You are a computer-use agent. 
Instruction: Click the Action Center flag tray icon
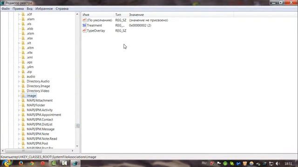[x=219, y=164]
